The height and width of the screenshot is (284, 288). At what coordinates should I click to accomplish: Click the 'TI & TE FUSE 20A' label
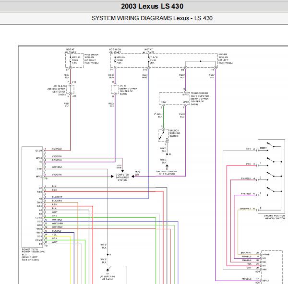(154, 60)
